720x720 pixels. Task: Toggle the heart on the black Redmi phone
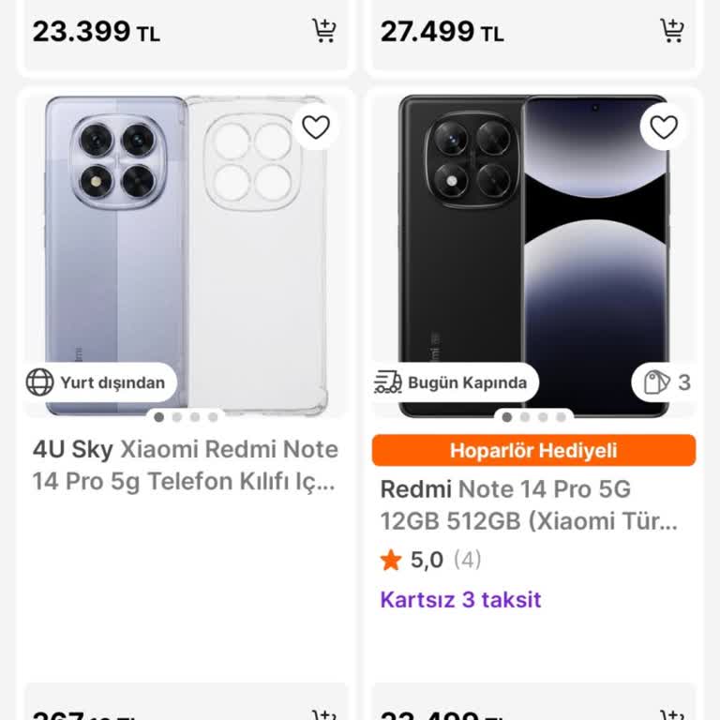[664, 127]
